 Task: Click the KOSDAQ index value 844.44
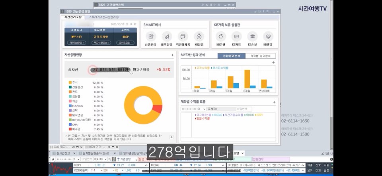coord(177,165)
